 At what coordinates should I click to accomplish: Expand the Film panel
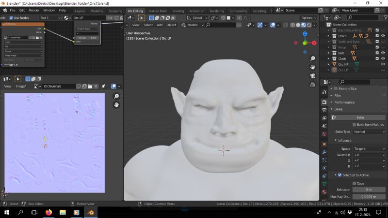coord(338,95)
